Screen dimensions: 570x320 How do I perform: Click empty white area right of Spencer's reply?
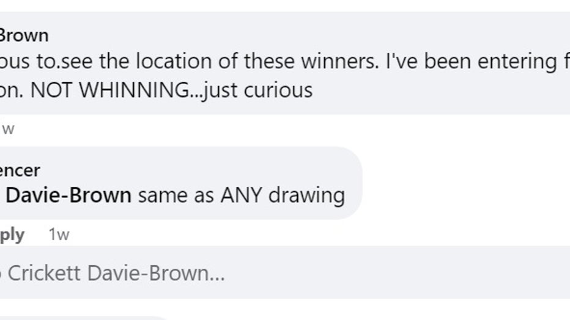465,183
